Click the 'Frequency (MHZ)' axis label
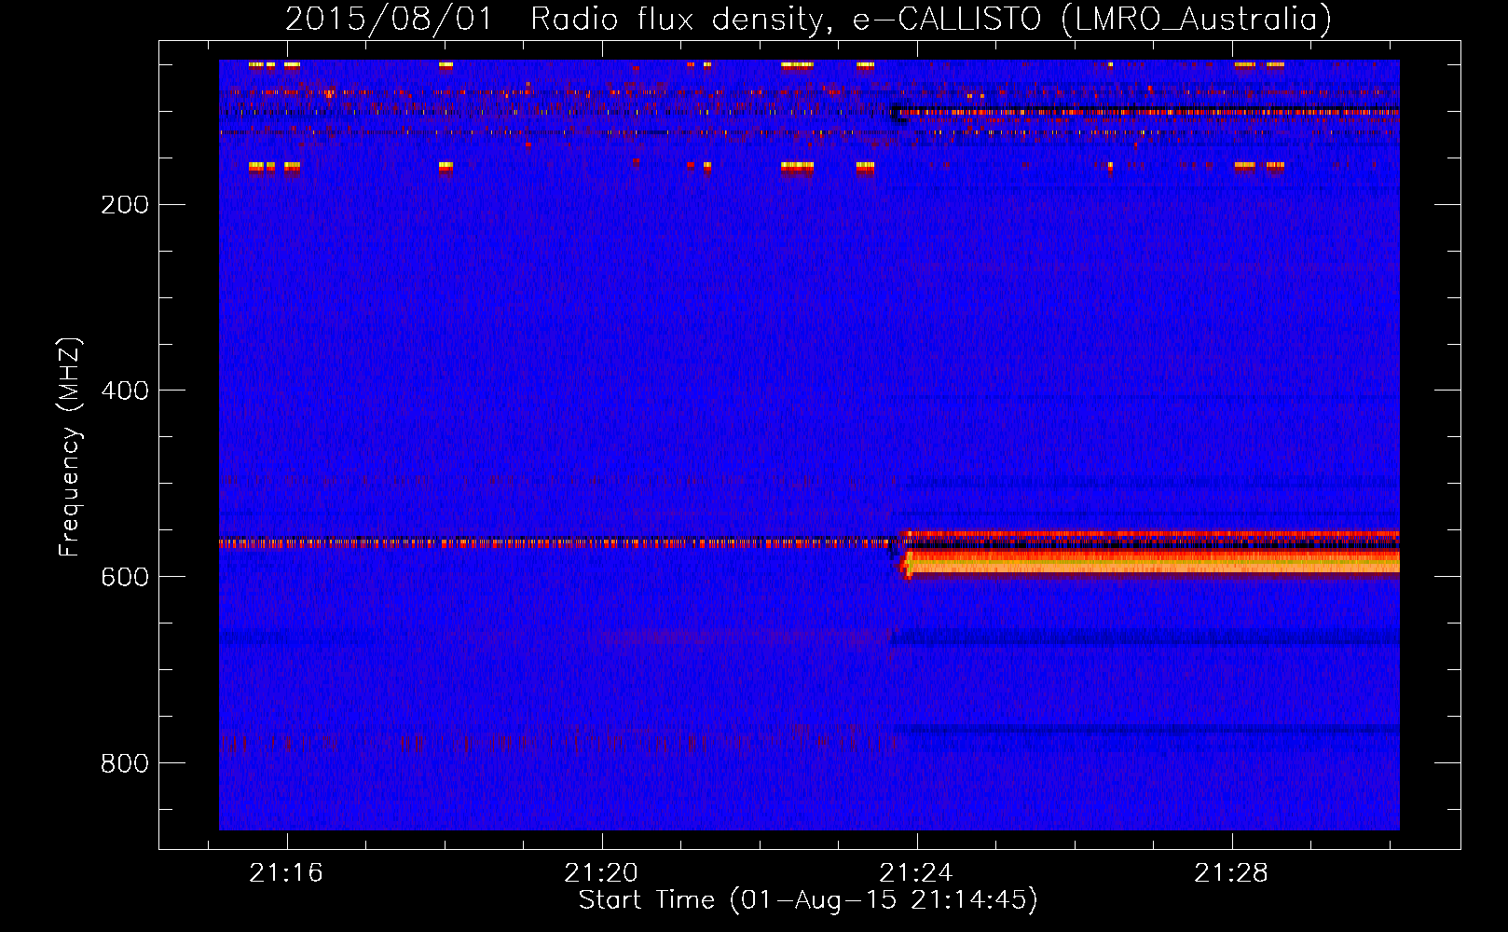The width and height of the screenshot is (1508, 932). pos(70,447)
